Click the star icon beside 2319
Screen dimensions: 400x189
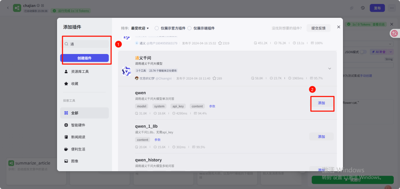coord(220,43)
